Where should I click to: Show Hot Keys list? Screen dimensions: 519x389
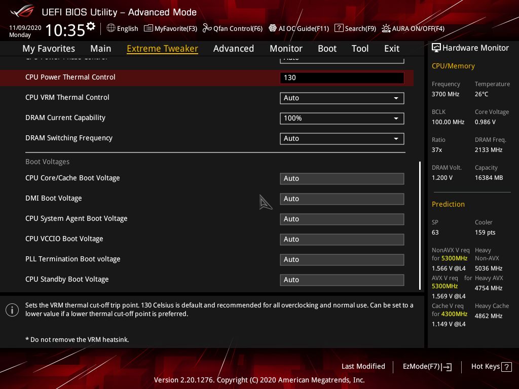[x=486, y=367]
